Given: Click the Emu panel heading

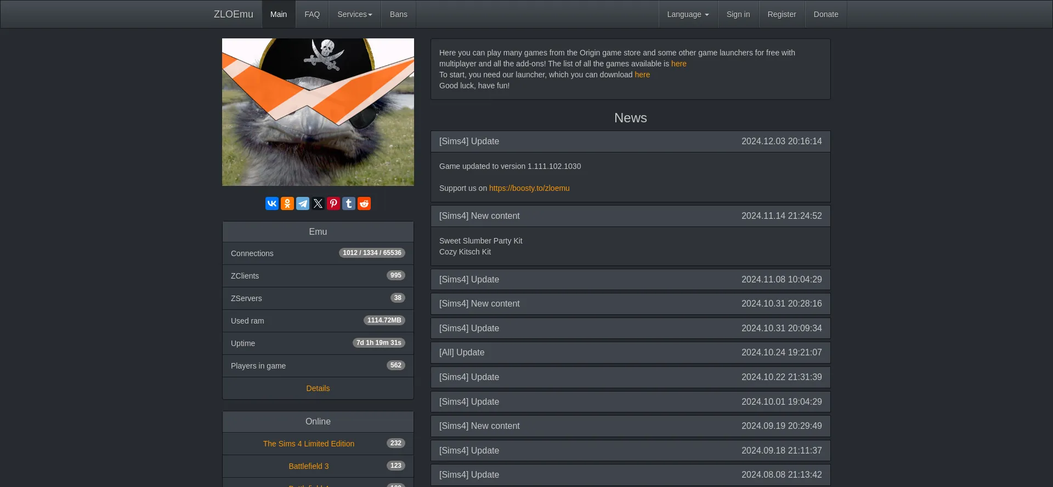Looking at the screenshot, I should 318,232.
